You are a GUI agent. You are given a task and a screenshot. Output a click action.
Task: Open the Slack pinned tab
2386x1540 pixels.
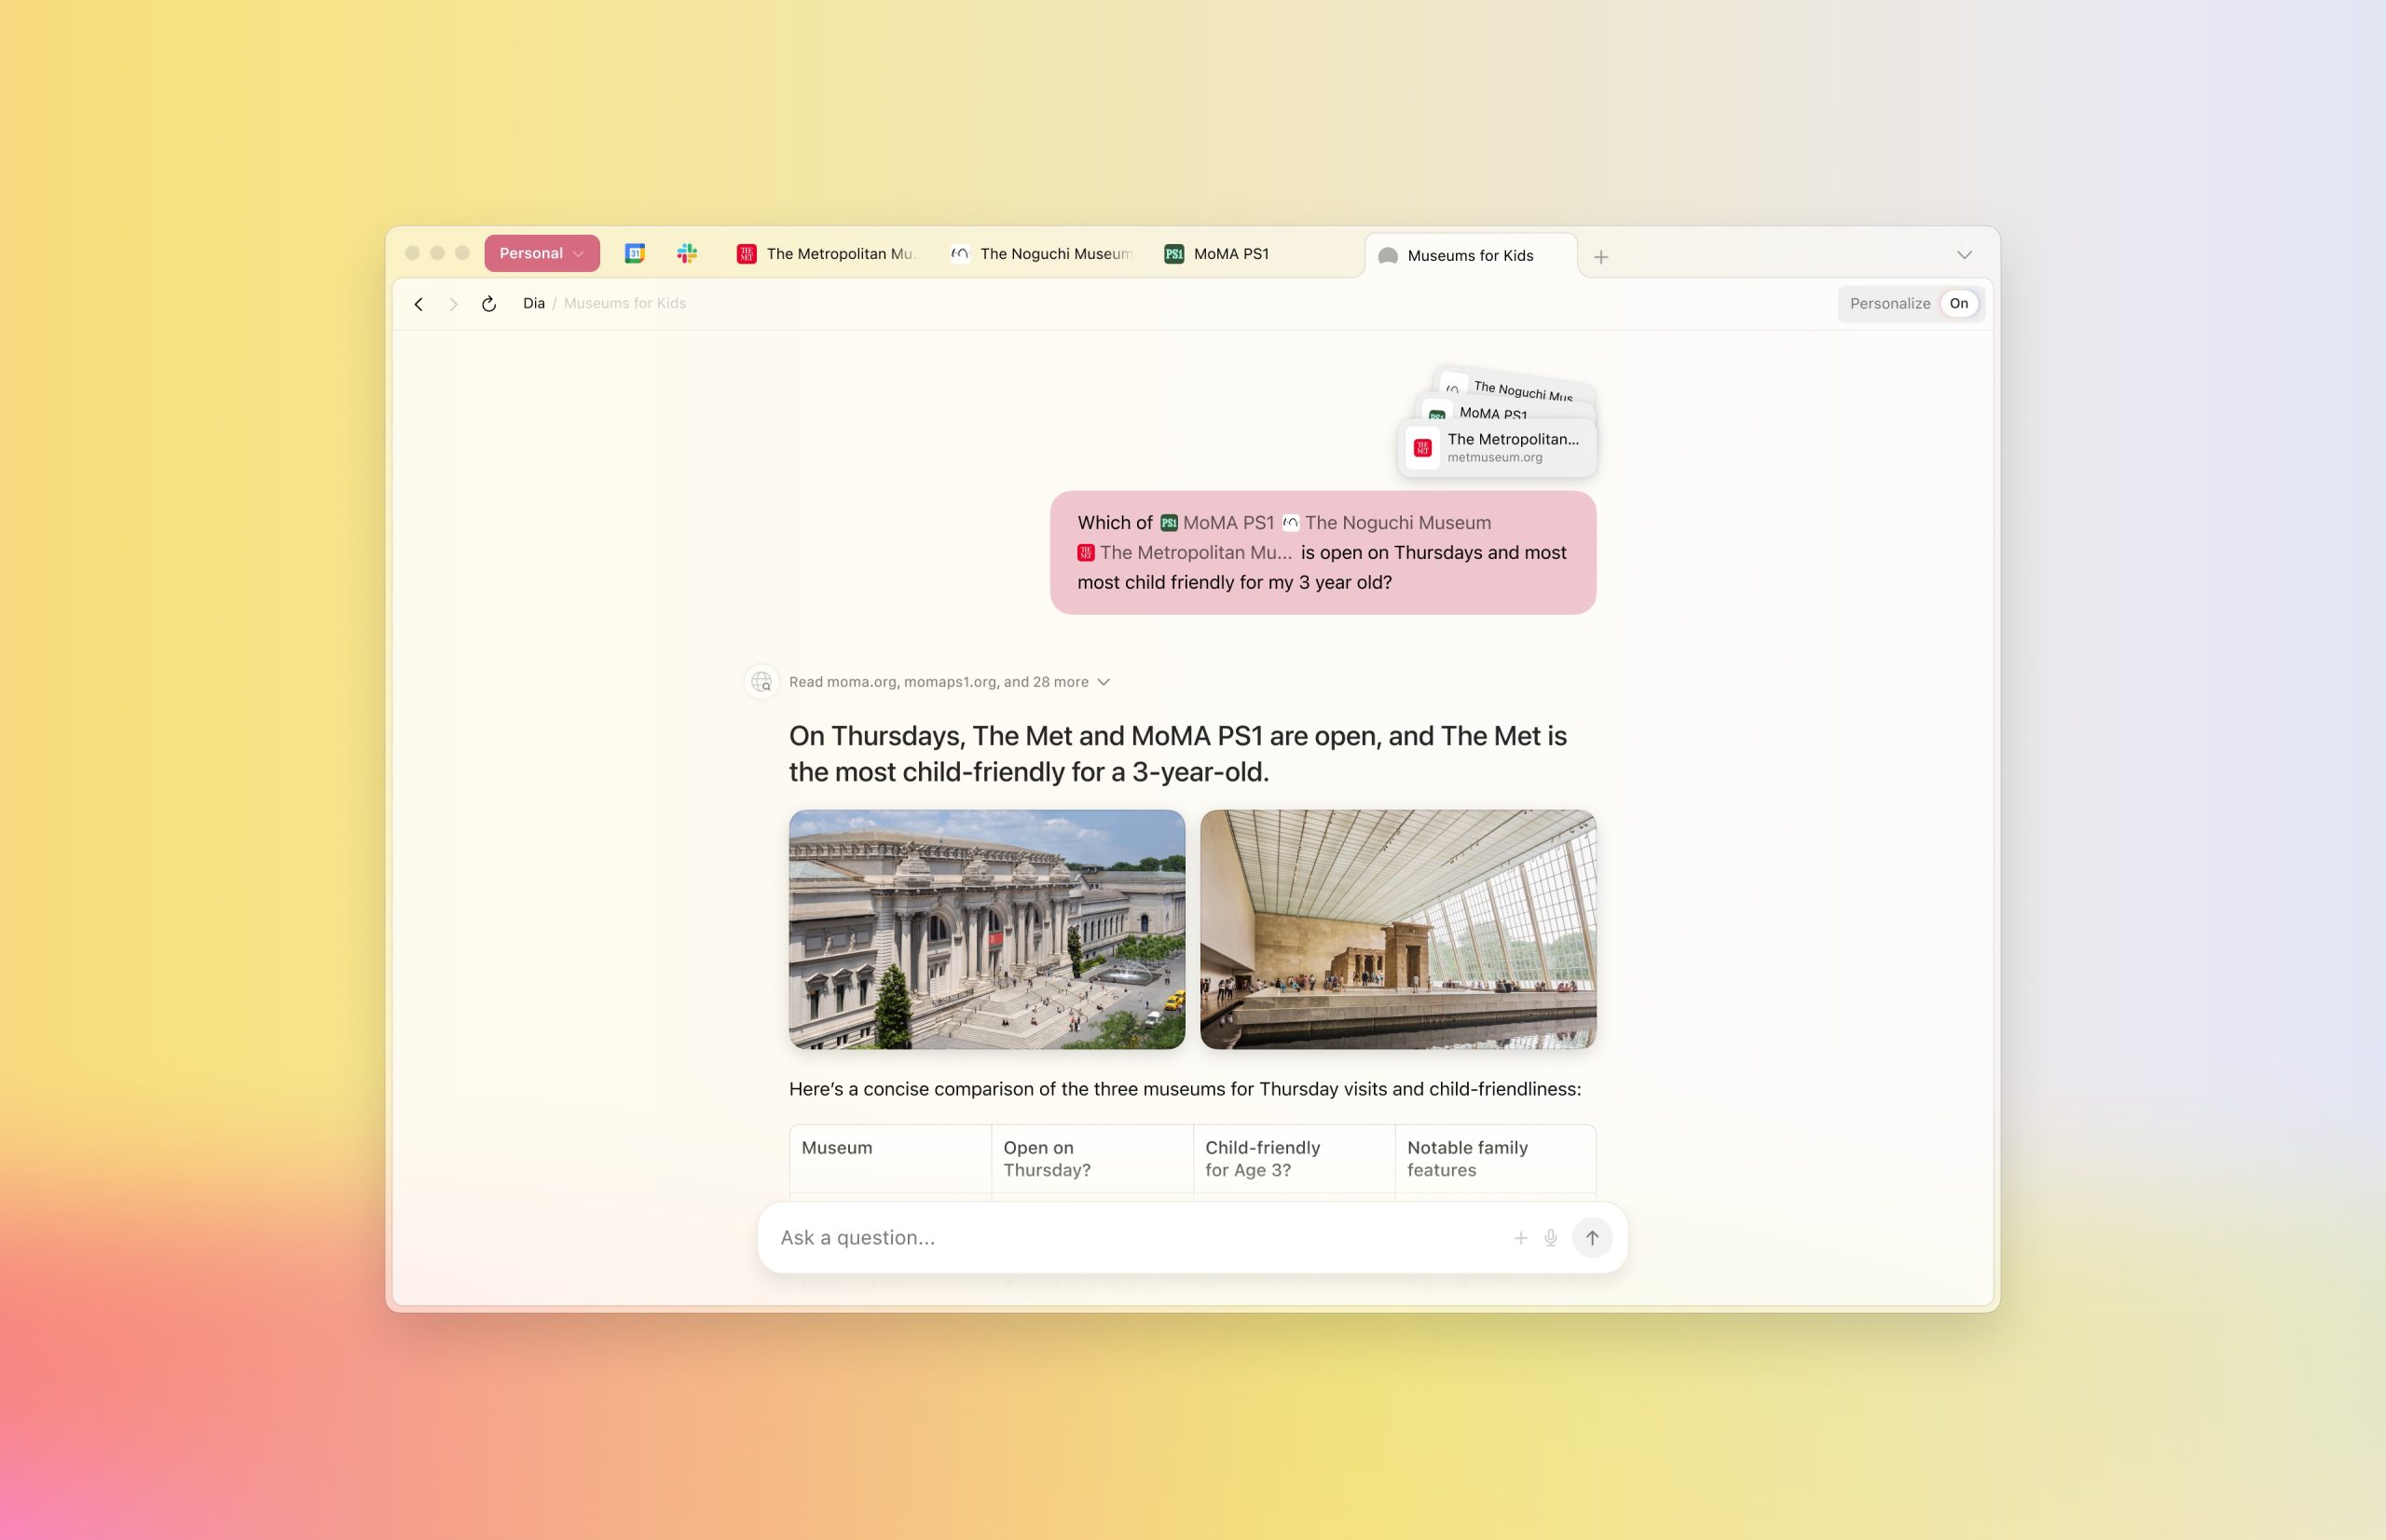[x=686, y=253]
